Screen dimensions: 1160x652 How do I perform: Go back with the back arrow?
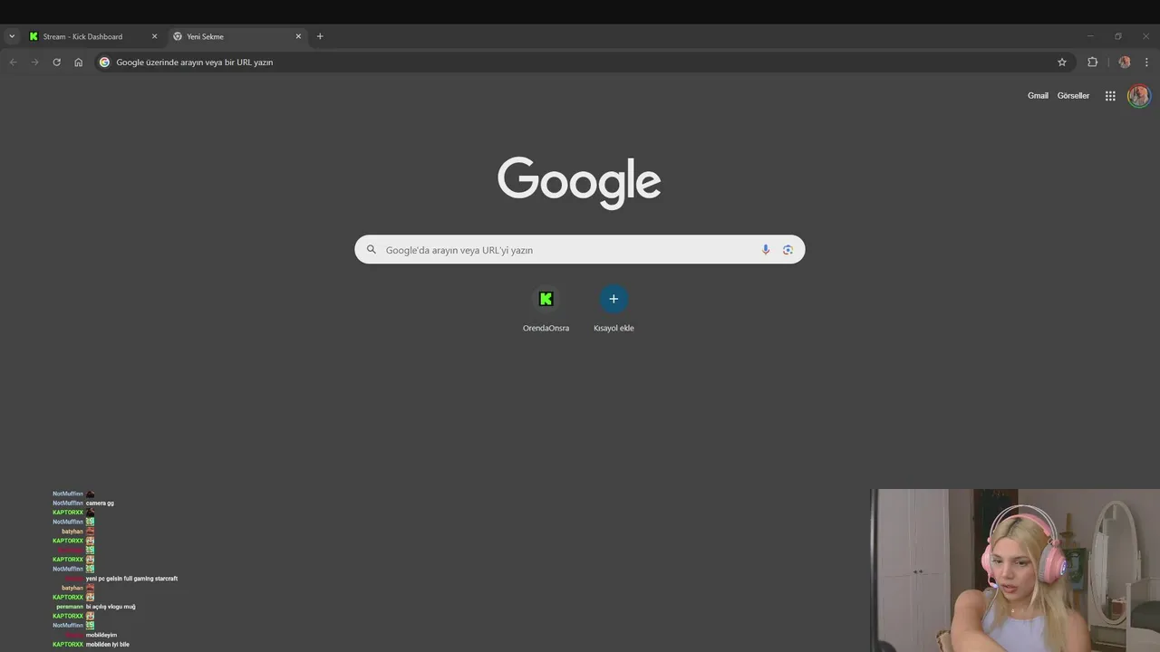tap(13, 62)
